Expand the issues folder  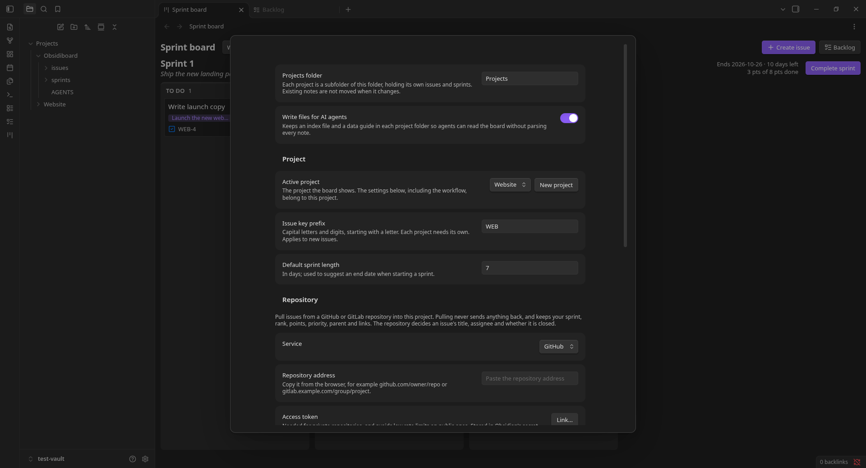point(46,68)
